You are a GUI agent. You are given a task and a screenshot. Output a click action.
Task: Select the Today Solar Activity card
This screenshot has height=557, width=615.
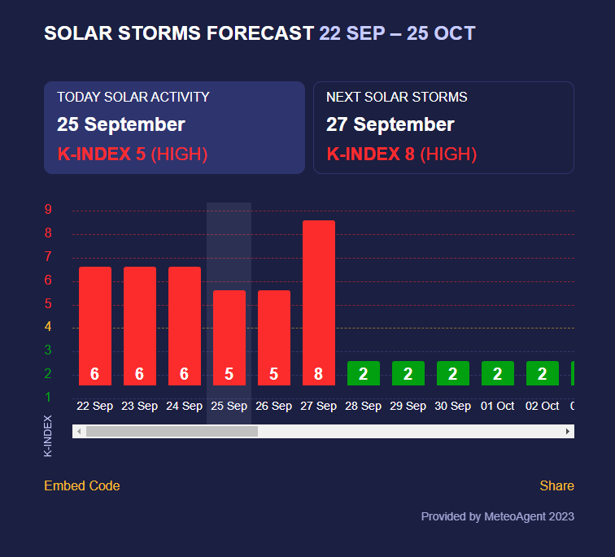[x=174, y=128]
